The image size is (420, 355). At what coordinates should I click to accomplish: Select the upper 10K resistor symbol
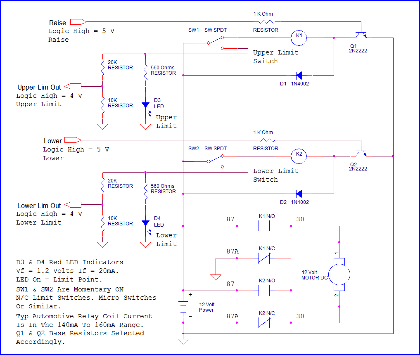[102, 105]
